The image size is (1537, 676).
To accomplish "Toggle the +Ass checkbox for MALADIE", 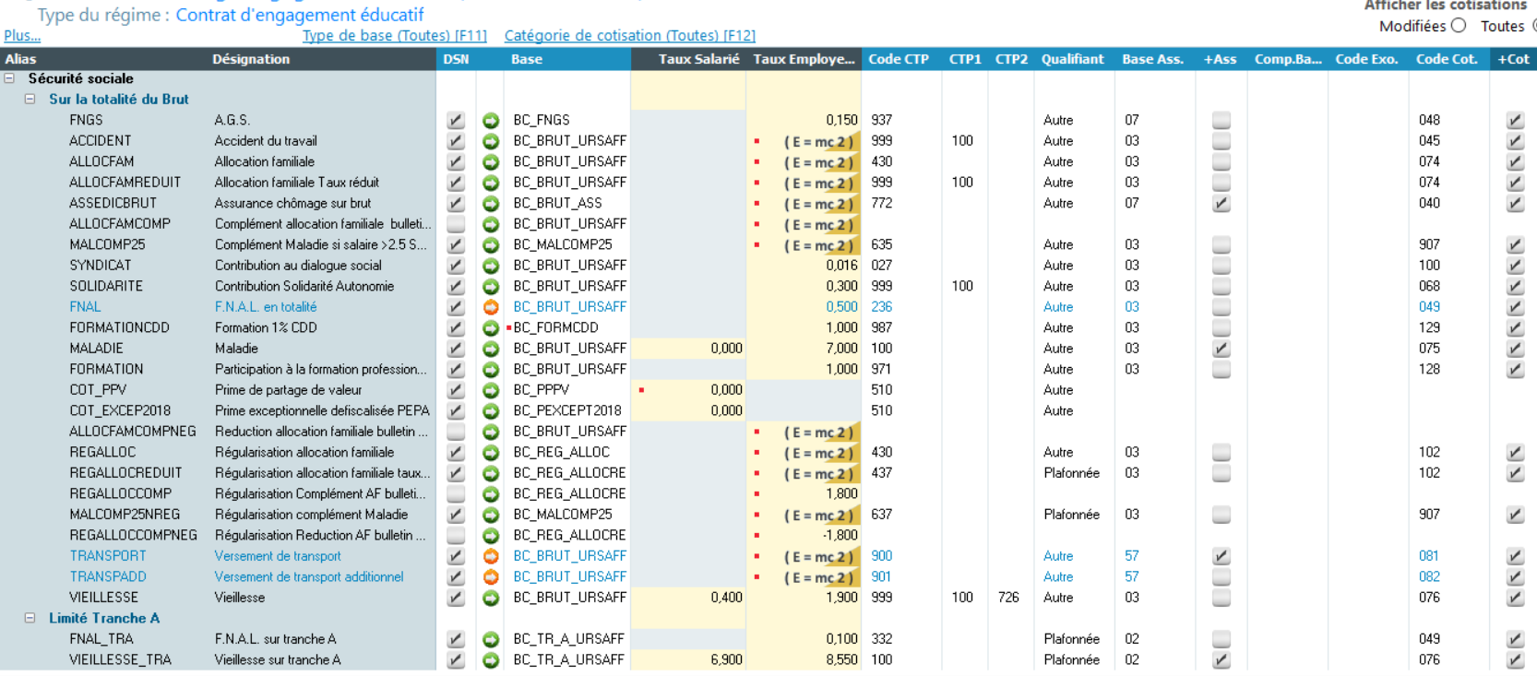I will [x=1221, y=349].
